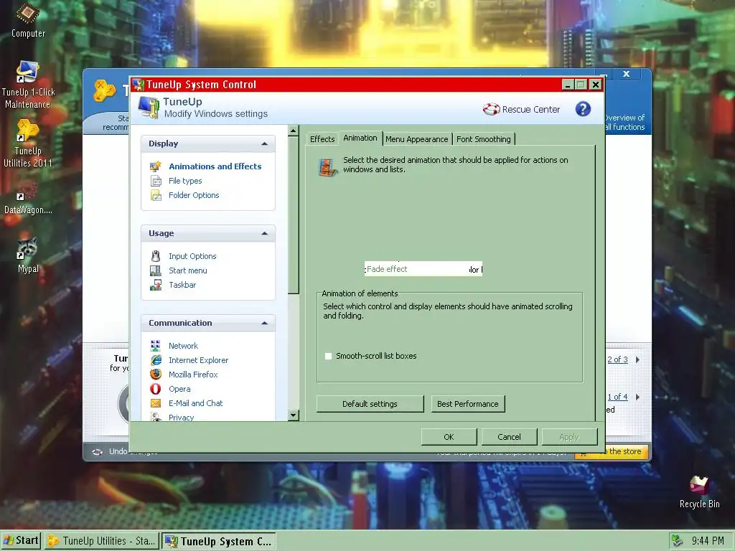Open the Rescue Center lifebuoy icon

coord(491,109)
